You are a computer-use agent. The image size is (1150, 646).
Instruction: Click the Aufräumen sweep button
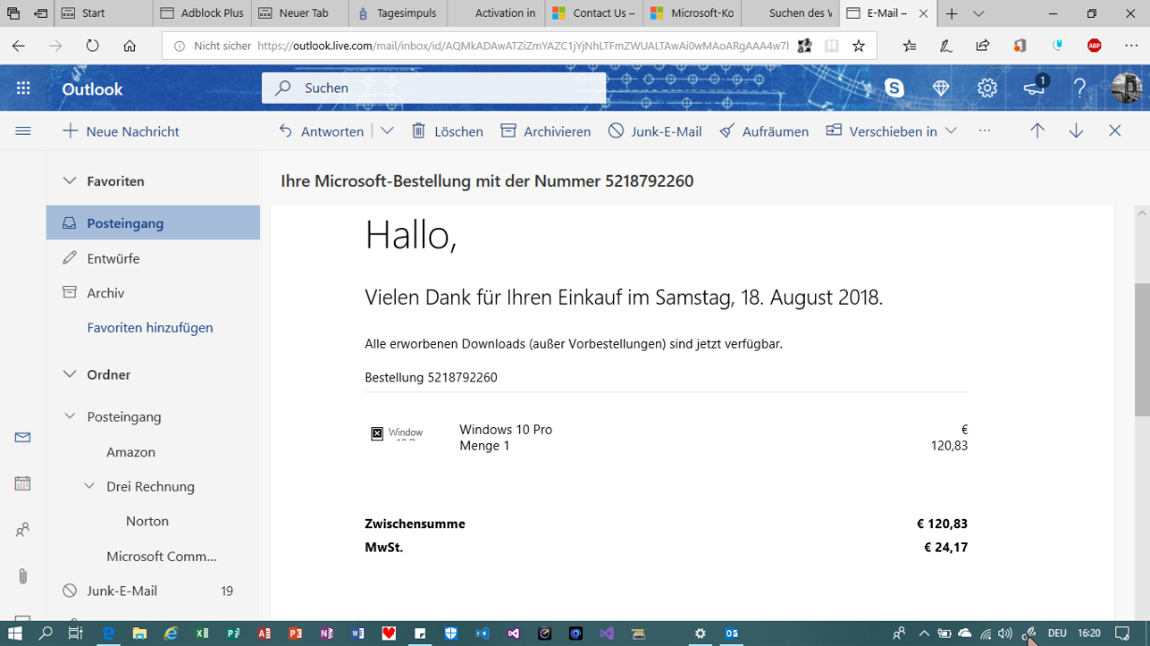pyautogui.click(x=764, y=131)
